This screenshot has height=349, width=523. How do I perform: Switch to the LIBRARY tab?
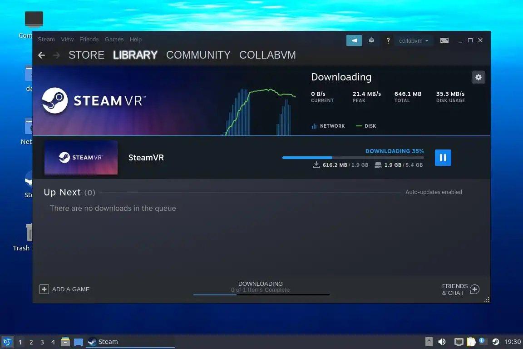click(x=135, y=55)
